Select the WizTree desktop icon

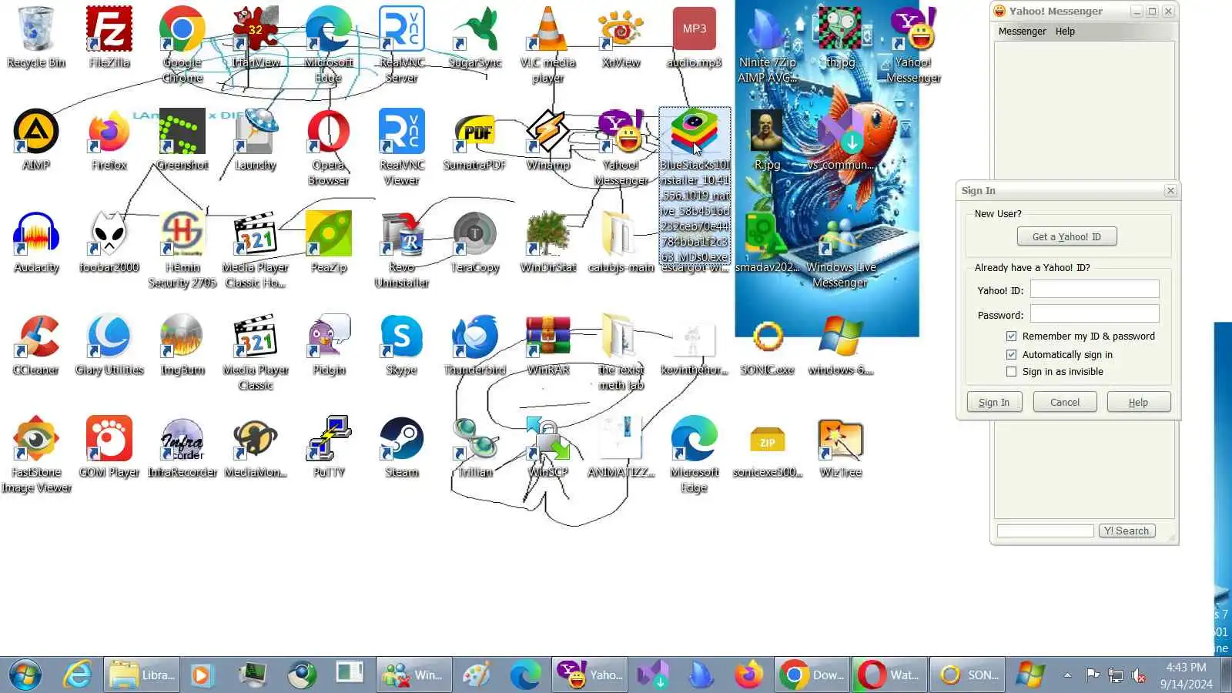(840, 447)
